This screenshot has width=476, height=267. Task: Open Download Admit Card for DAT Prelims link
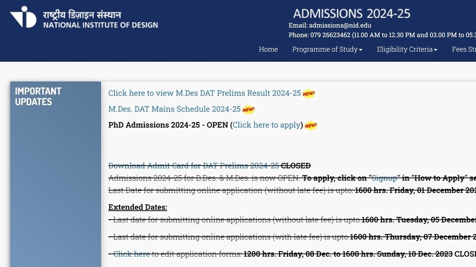(194, 166)
